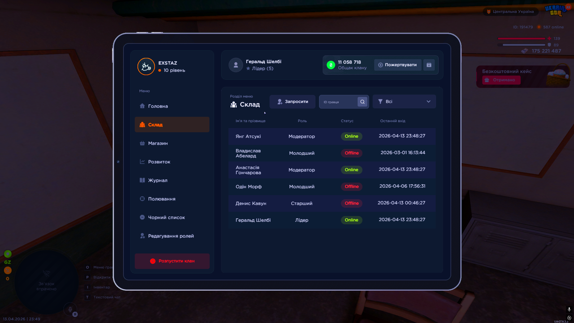Click the EXSTAZ clan logo avatar
This screenshot has height=323, width=574.
point(146,66)
